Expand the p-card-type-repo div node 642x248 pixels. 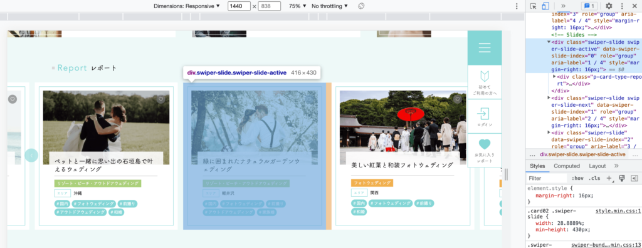tap(554, 76)
